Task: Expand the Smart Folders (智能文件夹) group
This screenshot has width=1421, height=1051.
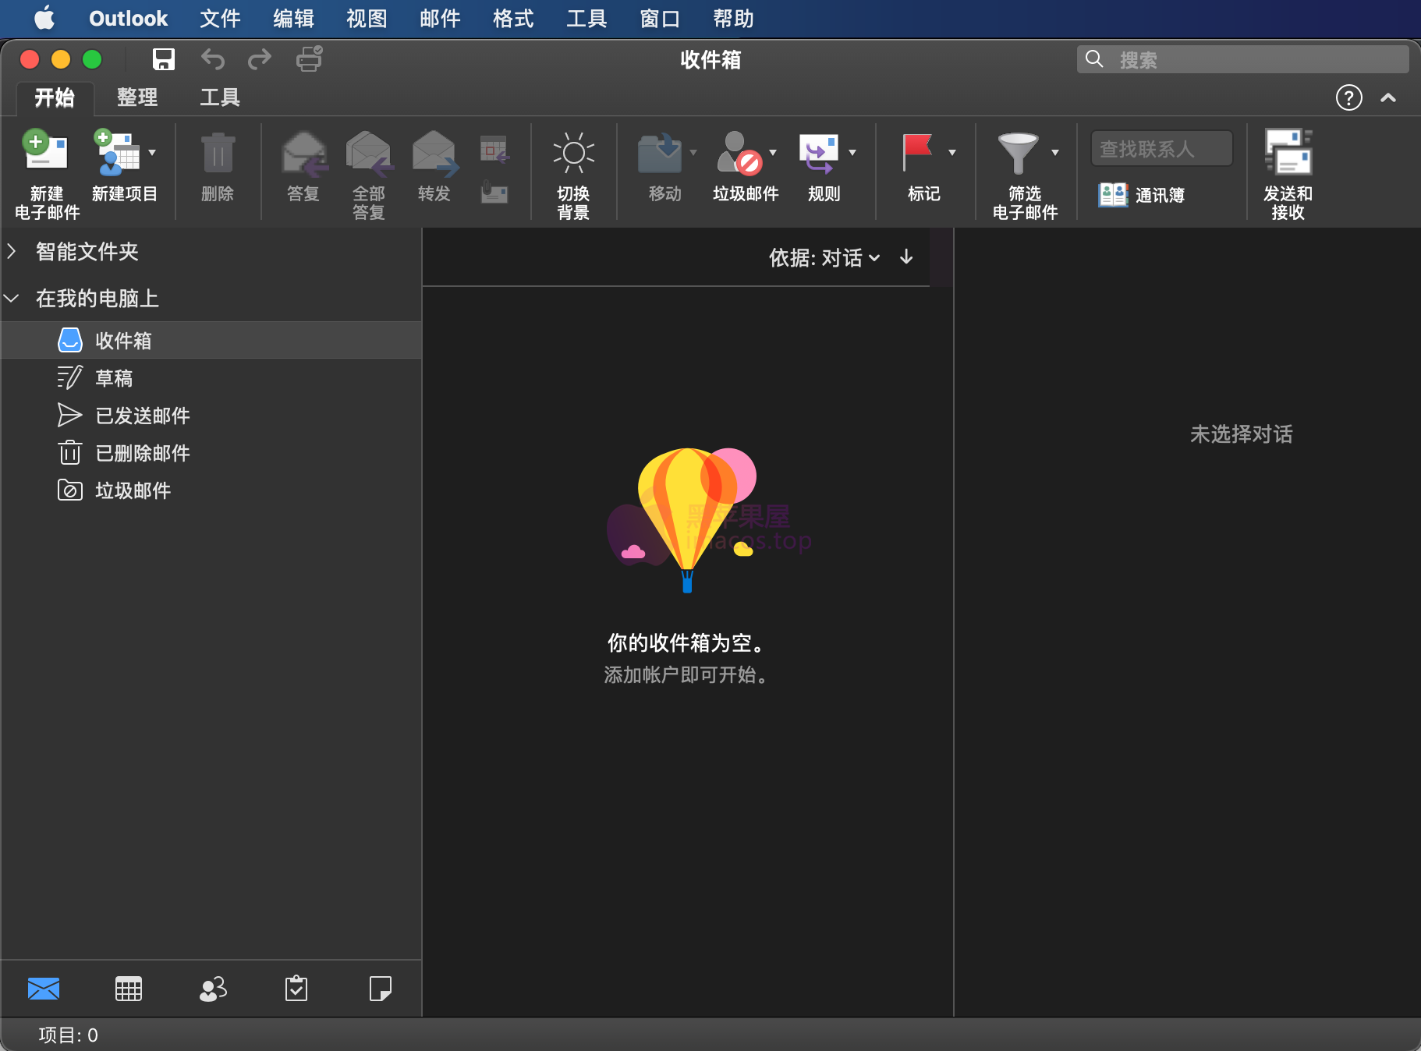Action: click(12, 251)
